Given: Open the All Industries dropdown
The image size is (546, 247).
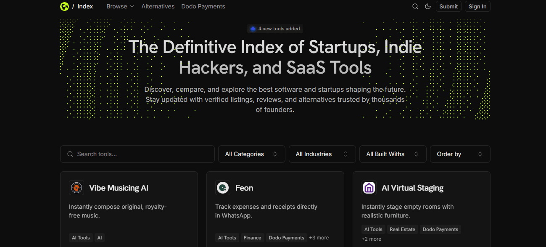Looking at the screenshot, I should [x=322, y=154].
